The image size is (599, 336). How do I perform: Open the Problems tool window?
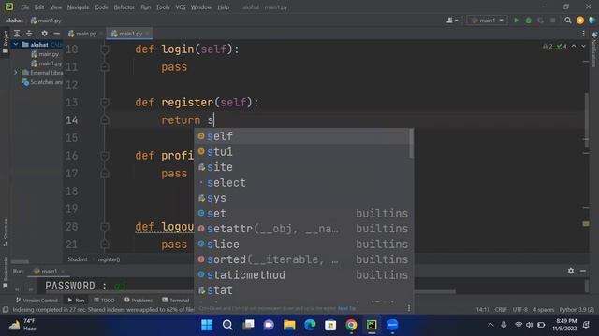coord(138,301)
